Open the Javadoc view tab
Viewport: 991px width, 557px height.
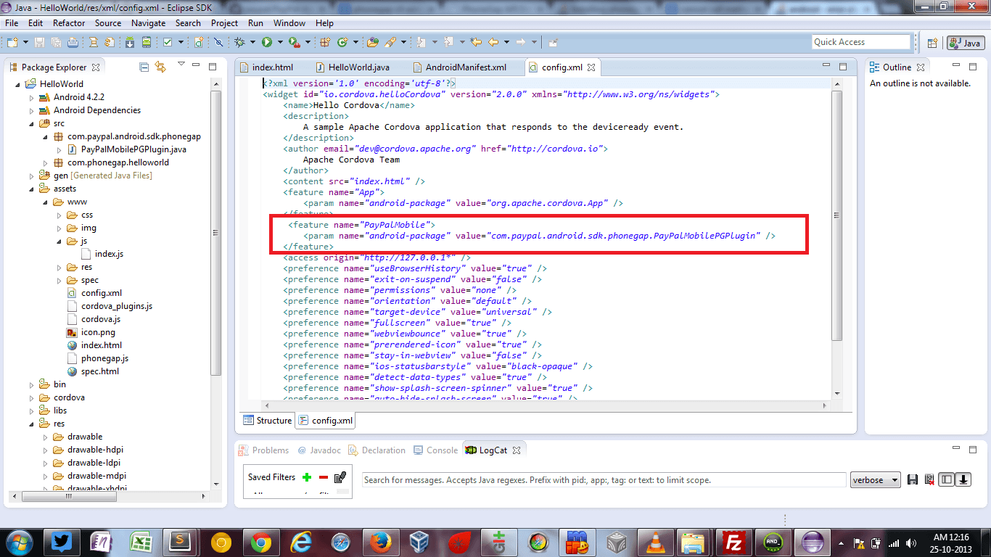click(319, 450)
